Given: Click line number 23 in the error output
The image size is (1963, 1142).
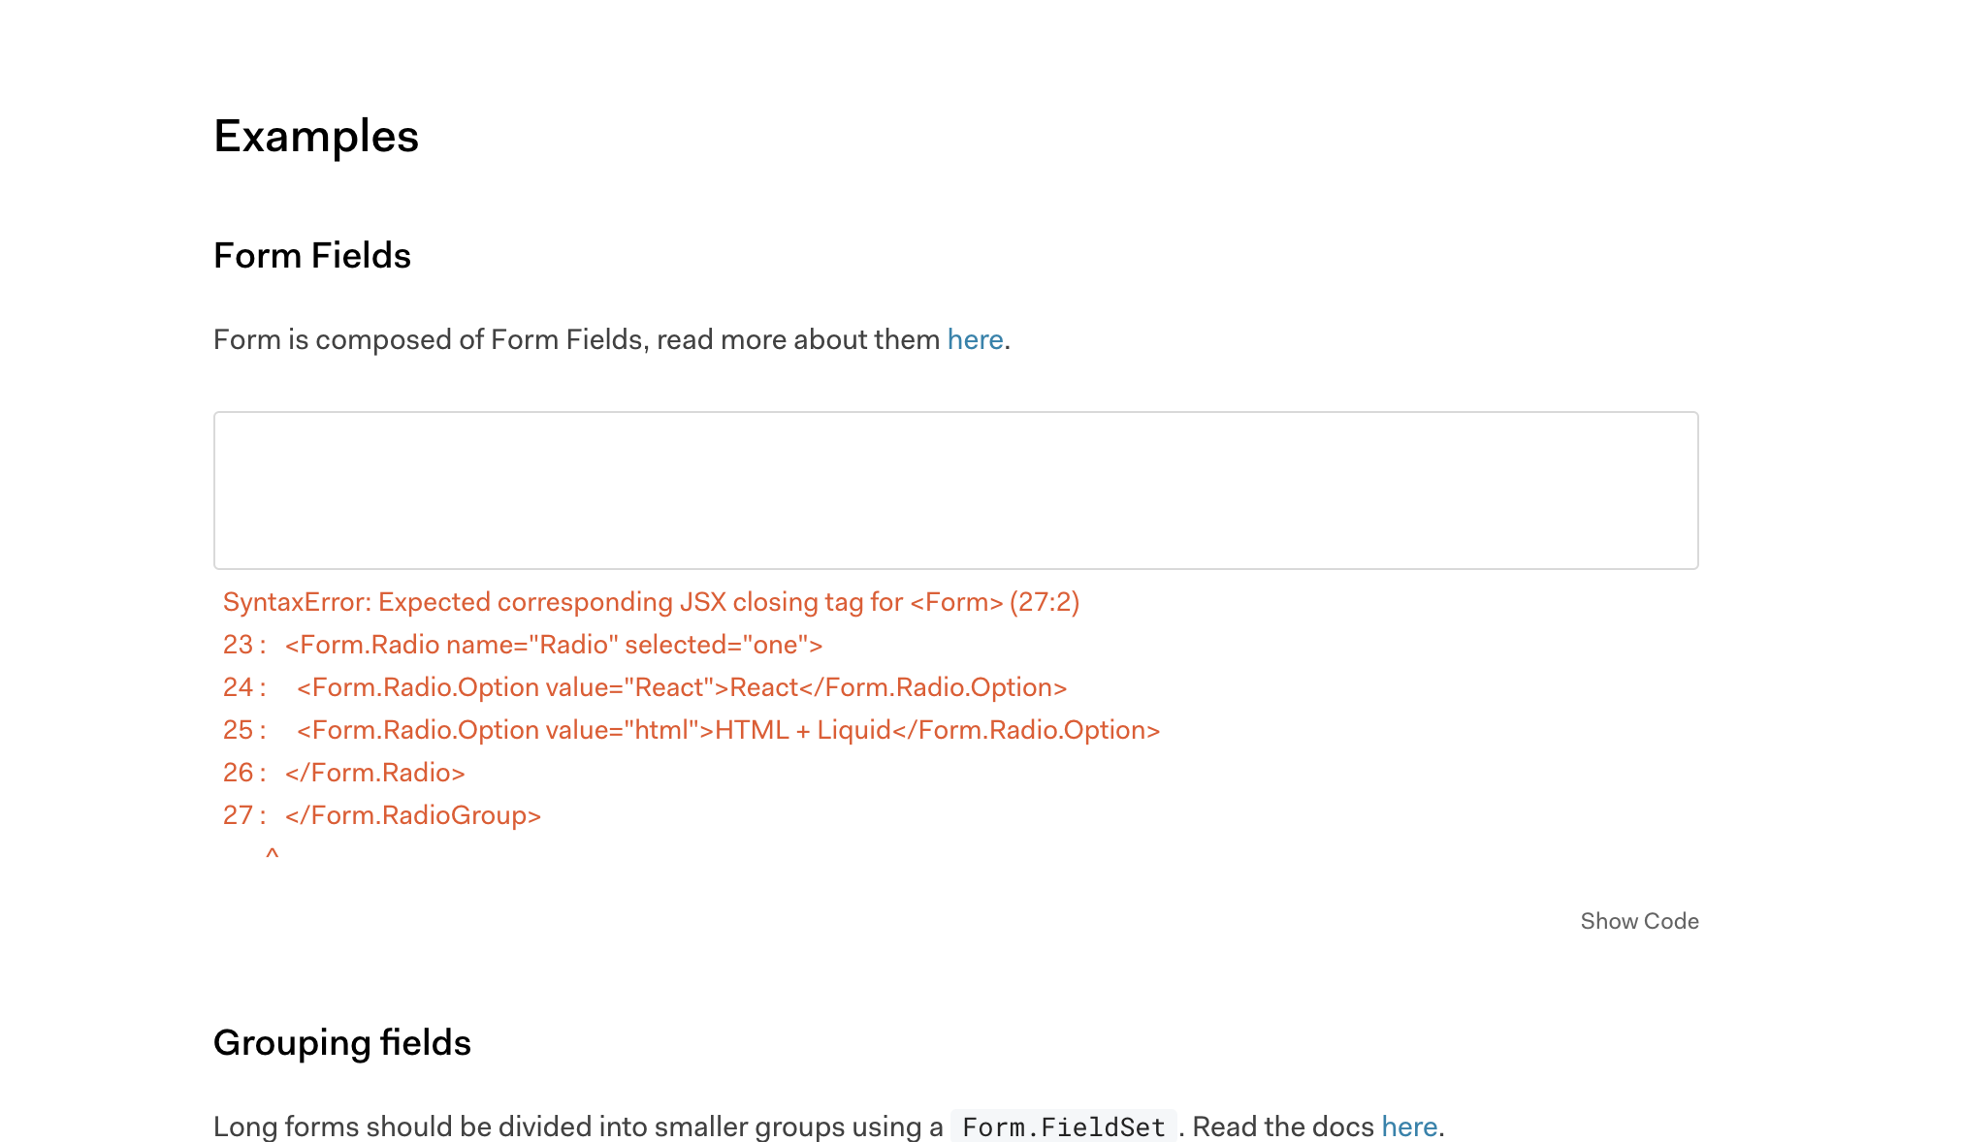Looking at the screenshot, I should [238, 644].
